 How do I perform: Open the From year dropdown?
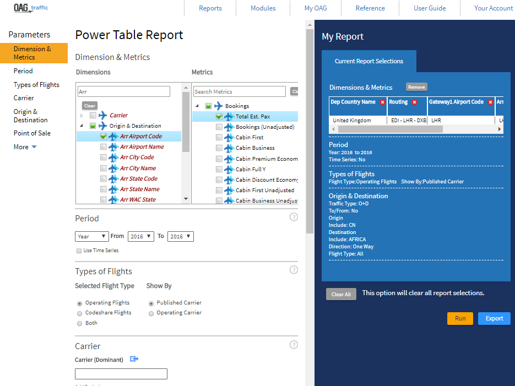141,236
